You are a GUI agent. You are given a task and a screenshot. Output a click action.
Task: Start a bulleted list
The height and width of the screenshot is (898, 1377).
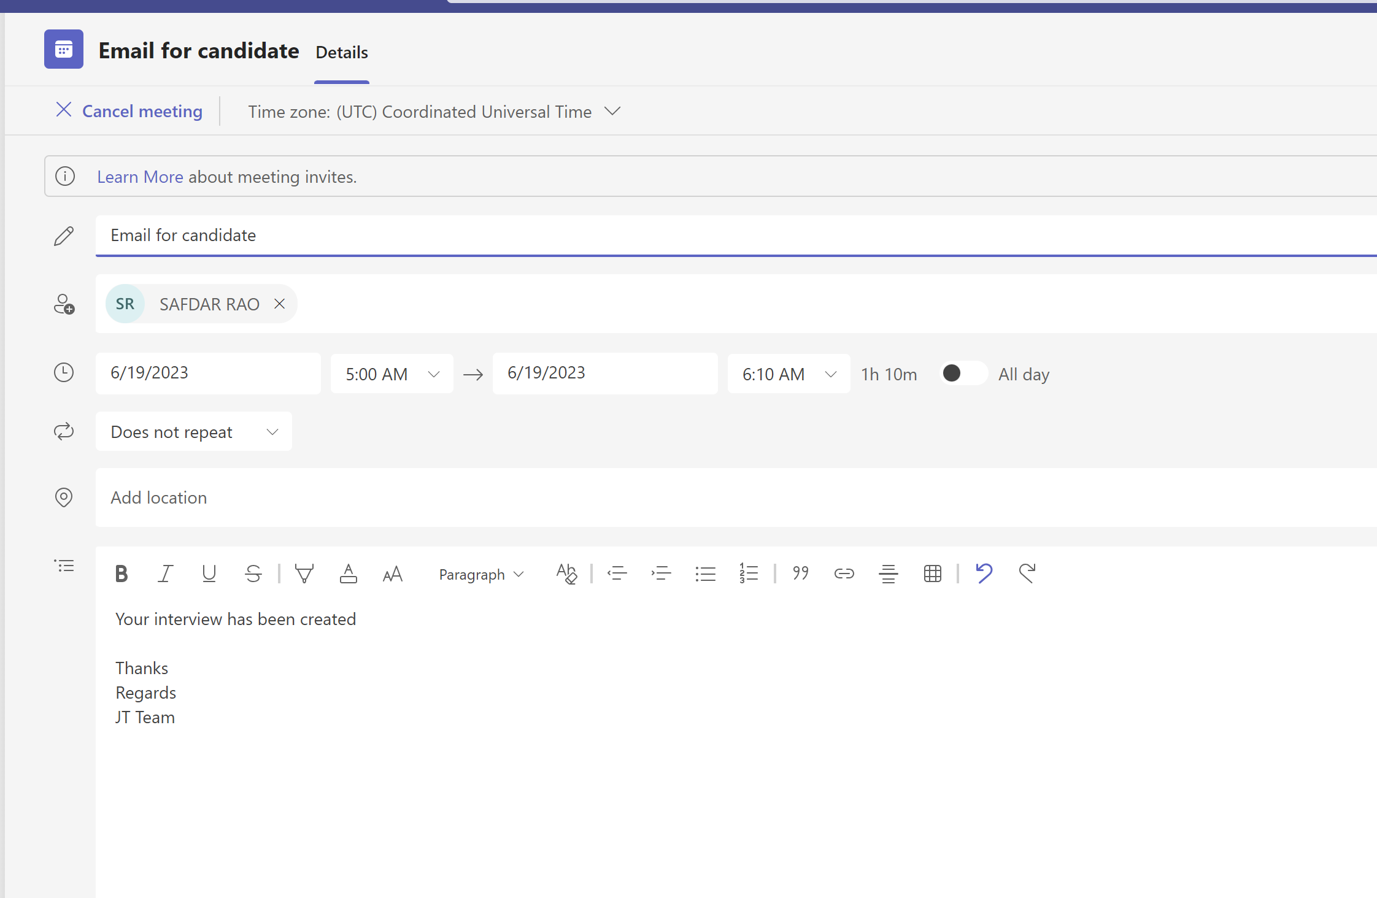point(705,574)
